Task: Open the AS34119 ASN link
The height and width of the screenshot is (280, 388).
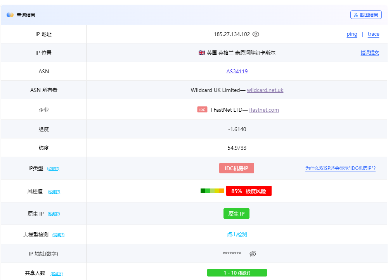Action: click(237, 71)
